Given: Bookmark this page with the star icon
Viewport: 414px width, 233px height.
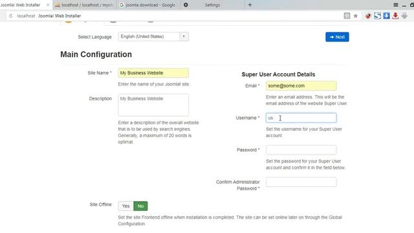Looking at the screenshot, I should click(x=356, y=16).
